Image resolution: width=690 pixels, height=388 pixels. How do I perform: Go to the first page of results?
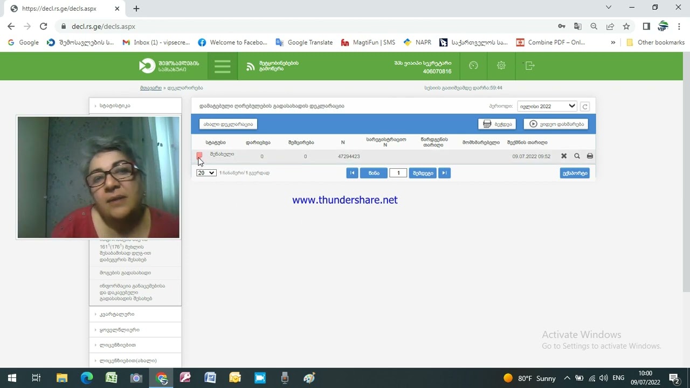352,173
